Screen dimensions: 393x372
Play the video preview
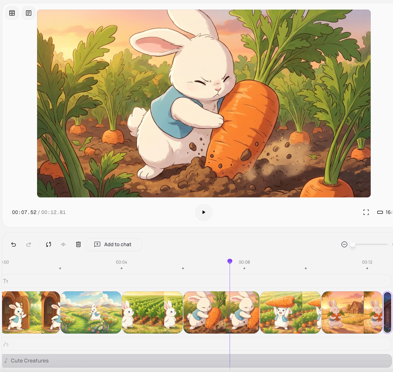(x=203, y=212)
